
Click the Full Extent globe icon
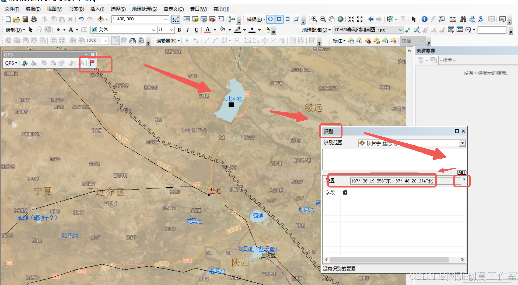[x=340, y=19]
